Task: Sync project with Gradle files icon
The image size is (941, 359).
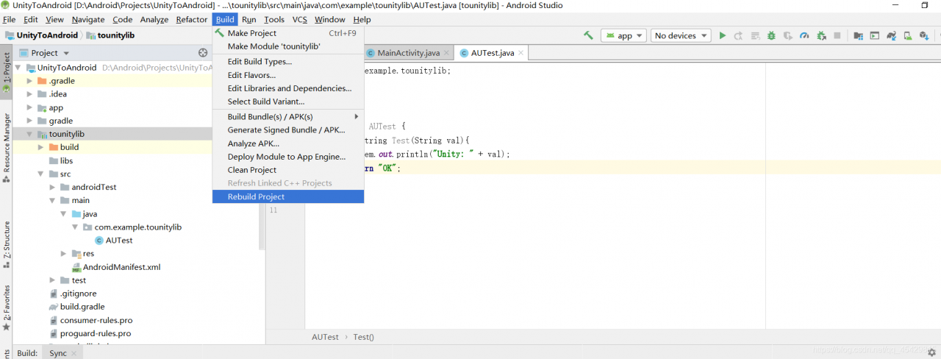Action: [x=891, y=35]
